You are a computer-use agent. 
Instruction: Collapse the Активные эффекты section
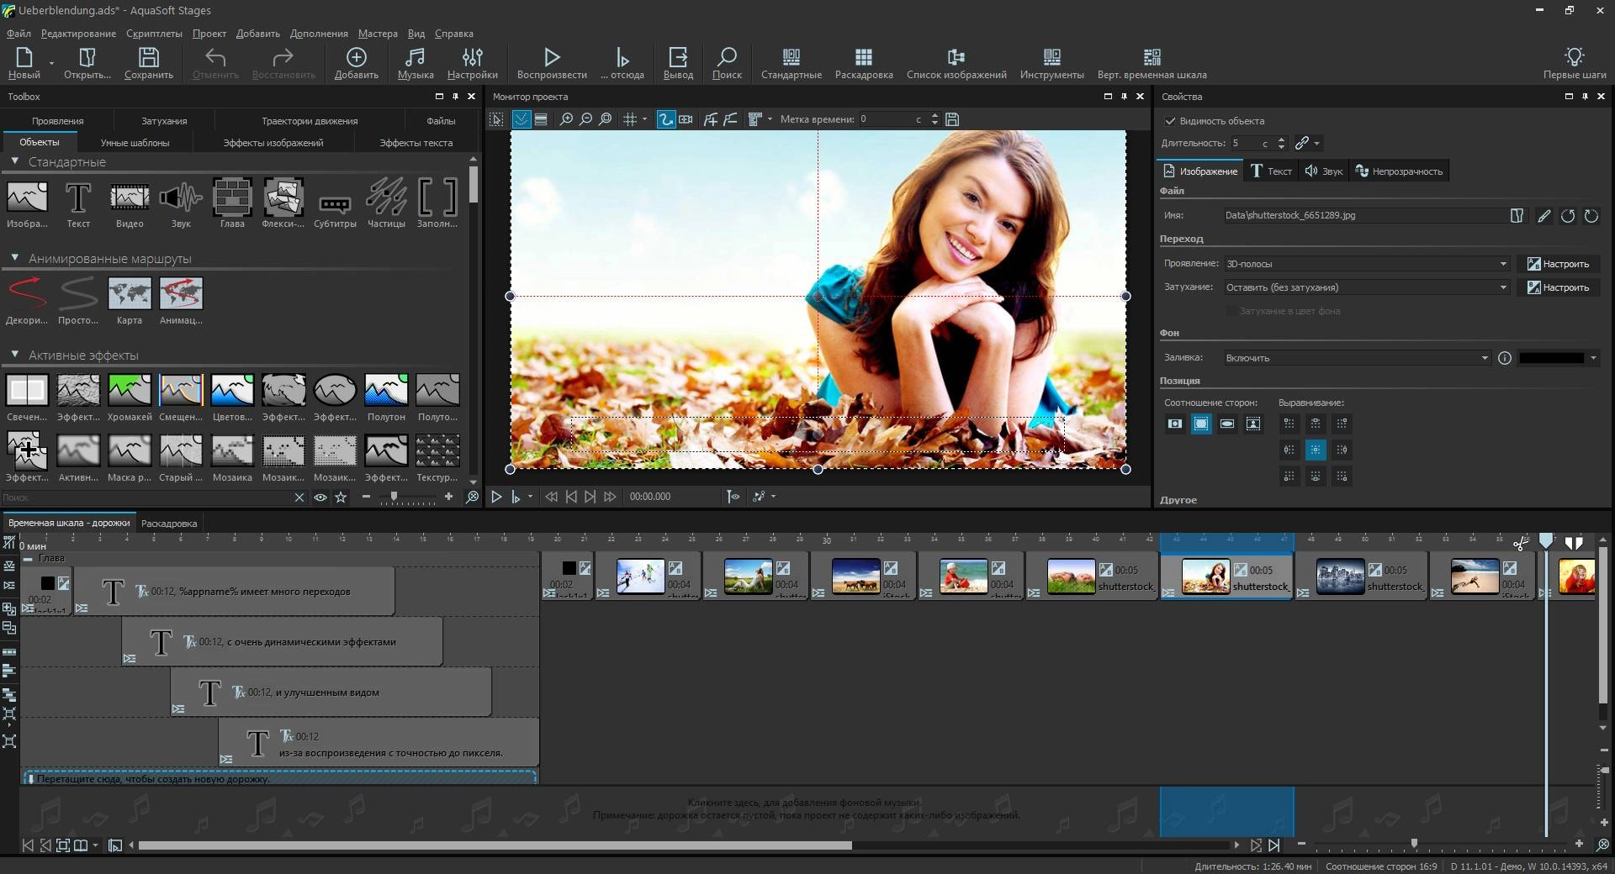click(14, 355)
